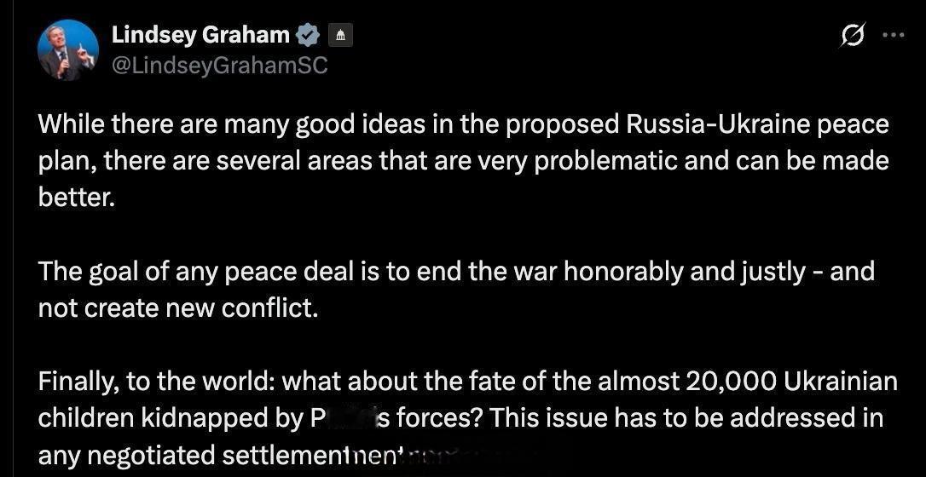Open Lindsey Graham's profile avatar
This screenshot has width=926, height=477.
(68, 50)
